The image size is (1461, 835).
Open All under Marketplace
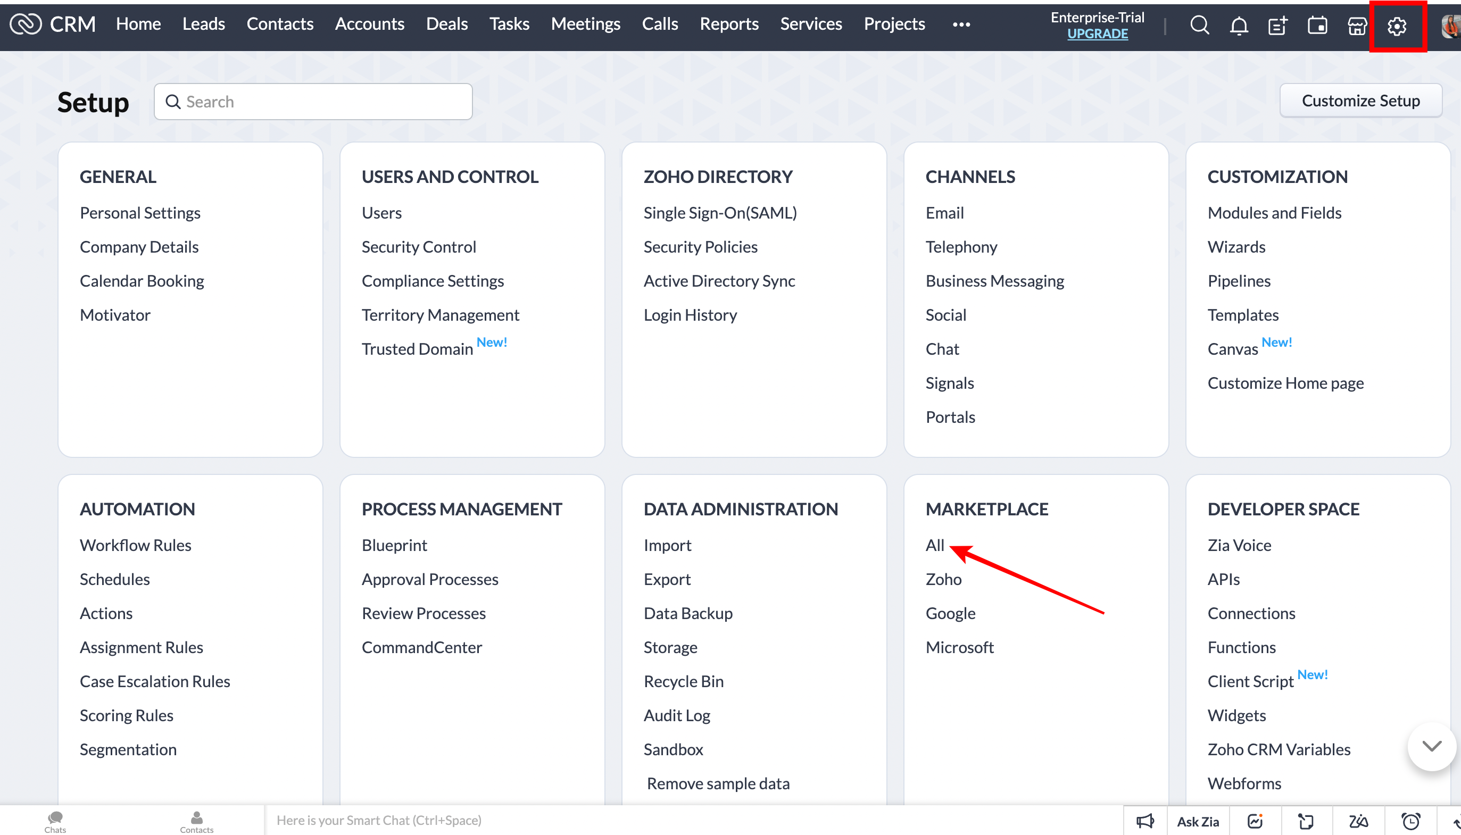point(934,545)
